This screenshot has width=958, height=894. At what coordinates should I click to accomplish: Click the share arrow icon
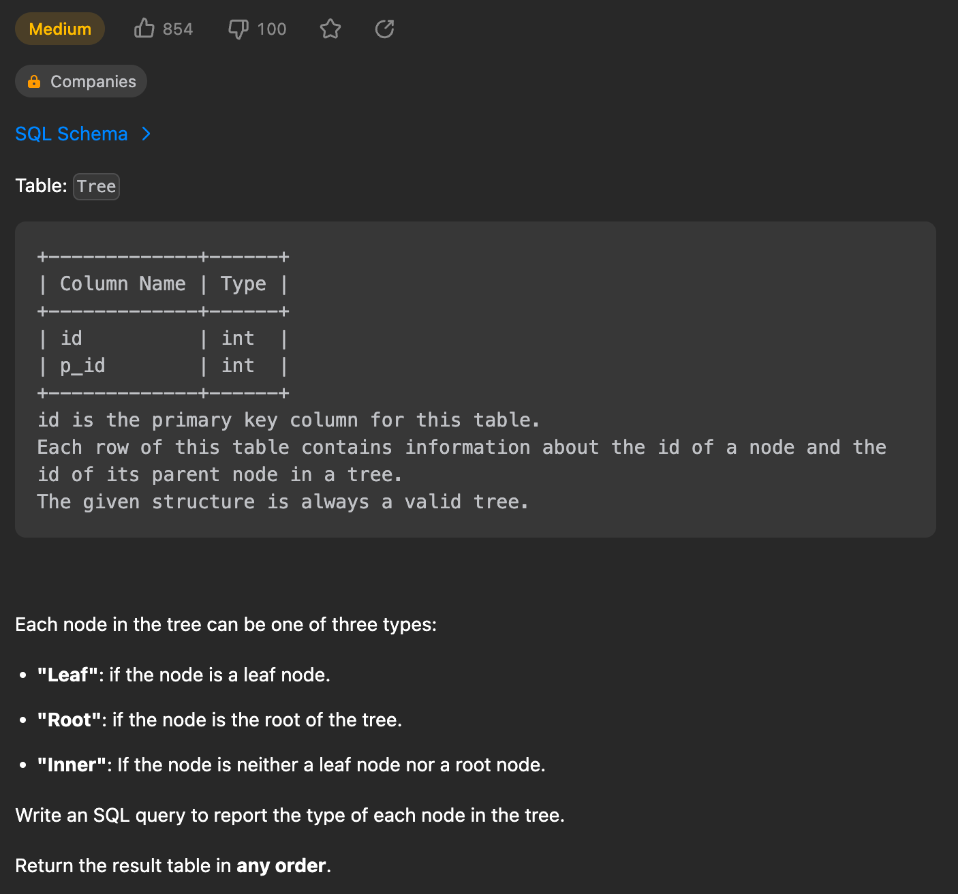pyautogui.click(x=385, y=29)
